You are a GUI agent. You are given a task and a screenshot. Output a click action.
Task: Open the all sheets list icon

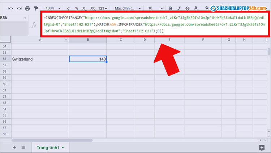pyautogui.click(x=23, y=147)
